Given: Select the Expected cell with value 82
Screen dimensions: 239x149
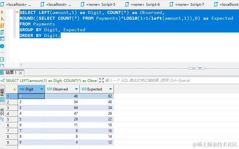Looking at the screenshot, I should coord(97,96).
